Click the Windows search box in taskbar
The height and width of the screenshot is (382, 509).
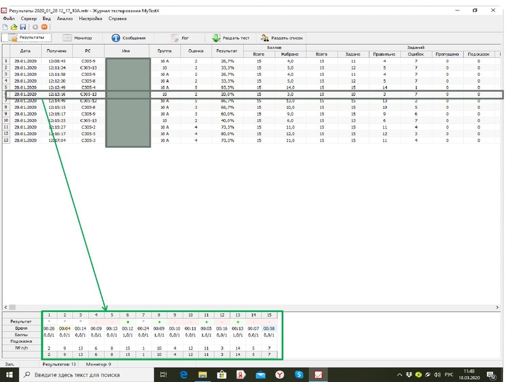click(76, 374)
